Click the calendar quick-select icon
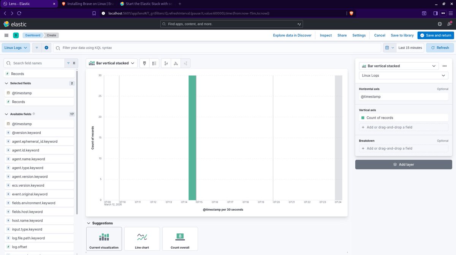This screenshot has width=456, height=255. [x=389, y=48]
